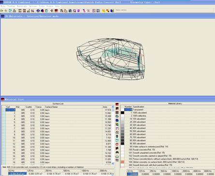Image resolution: width=215 pixels, height=176 pixels.
Task: Select surface number 5 in Surface List
Action: [11, 122]
